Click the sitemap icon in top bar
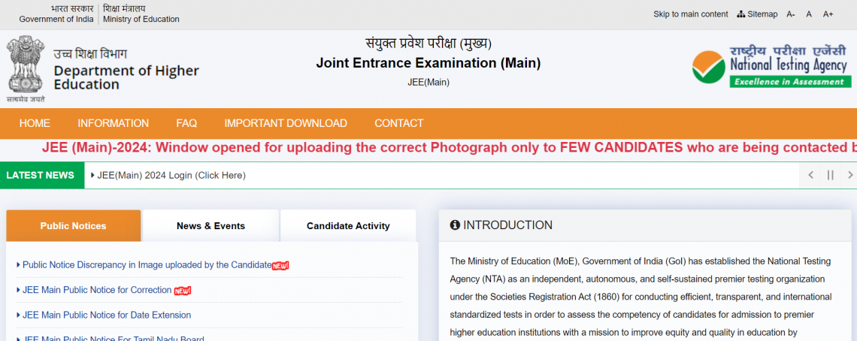This screenshot has width=857, height=341. coord(741,14)
